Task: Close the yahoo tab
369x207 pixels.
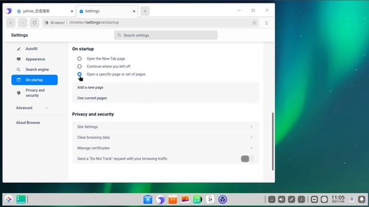Action: click(x=71, y=11)
